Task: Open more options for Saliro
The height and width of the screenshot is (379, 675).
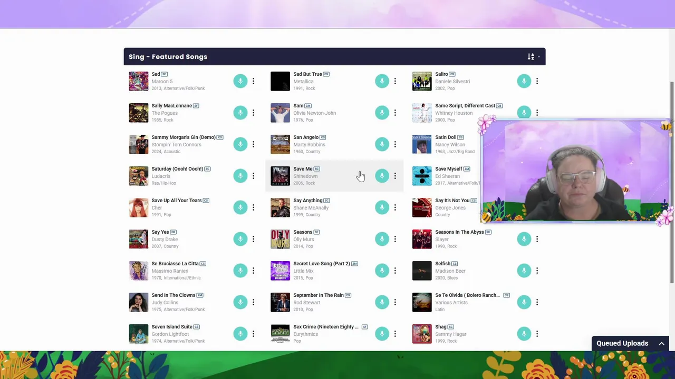Action: click(x=537, y=81)
